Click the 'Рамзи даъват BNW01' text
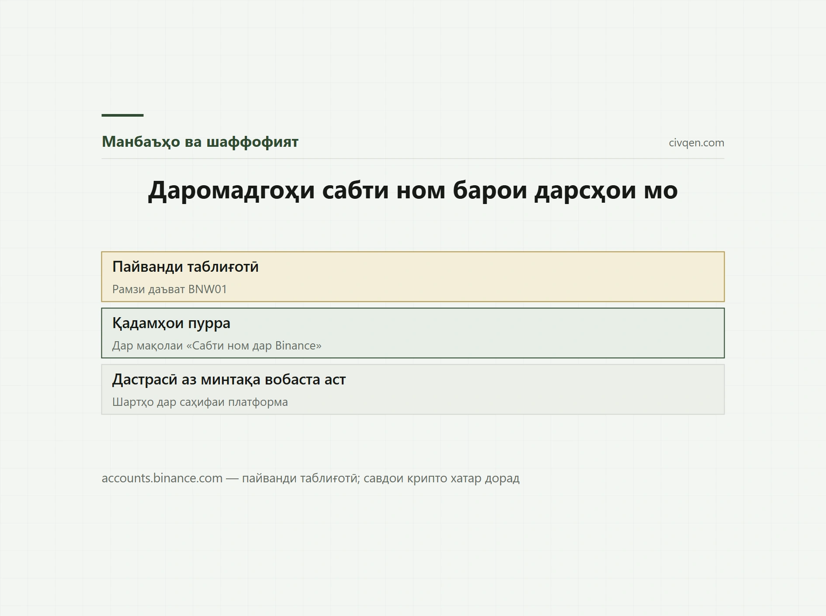This screenshot has height=616, width=826. tap(170, 289)
